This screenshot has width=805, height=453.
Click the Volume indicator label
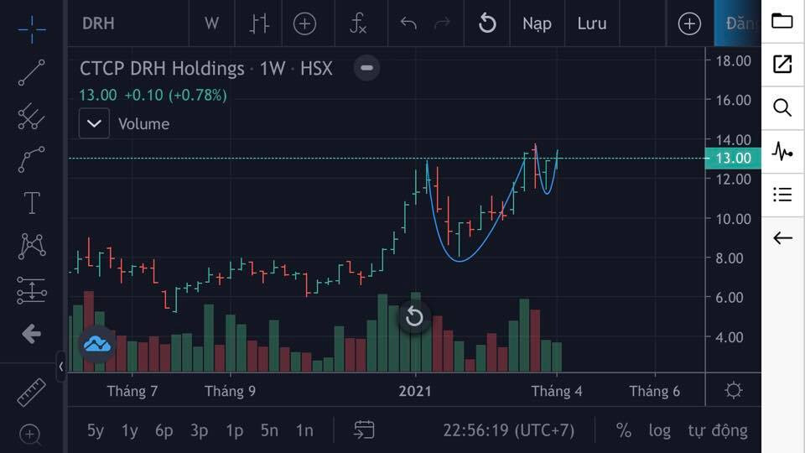(x=143, y=124)
